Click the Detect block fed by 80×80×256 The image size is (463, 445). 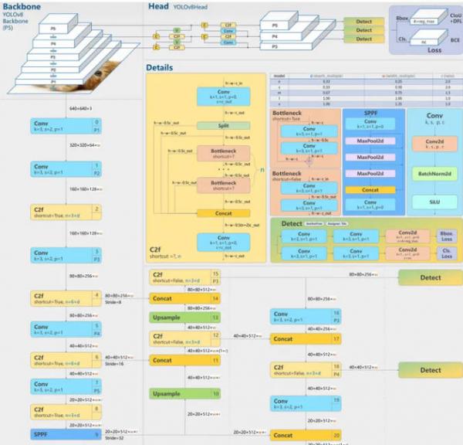tap(431, 277)
